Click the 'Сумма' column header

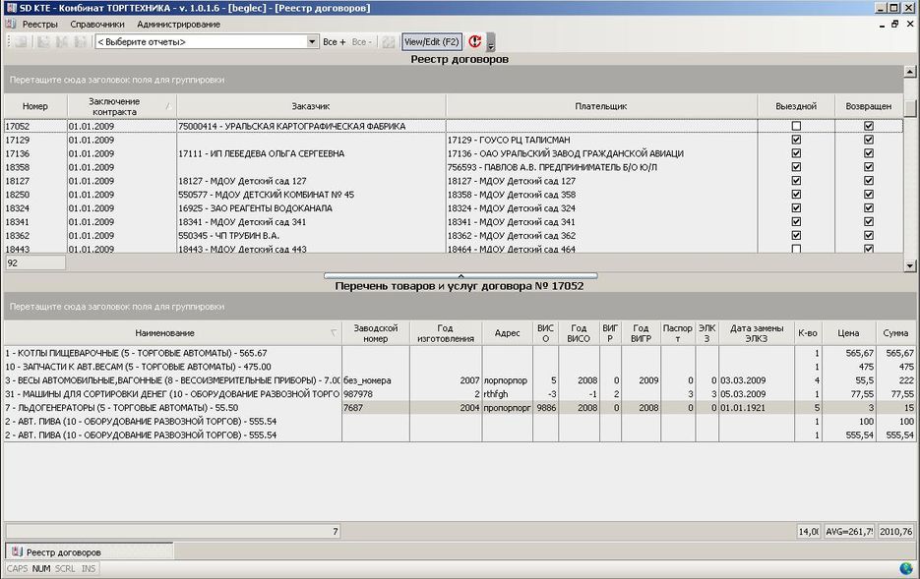tap(895, 333)
